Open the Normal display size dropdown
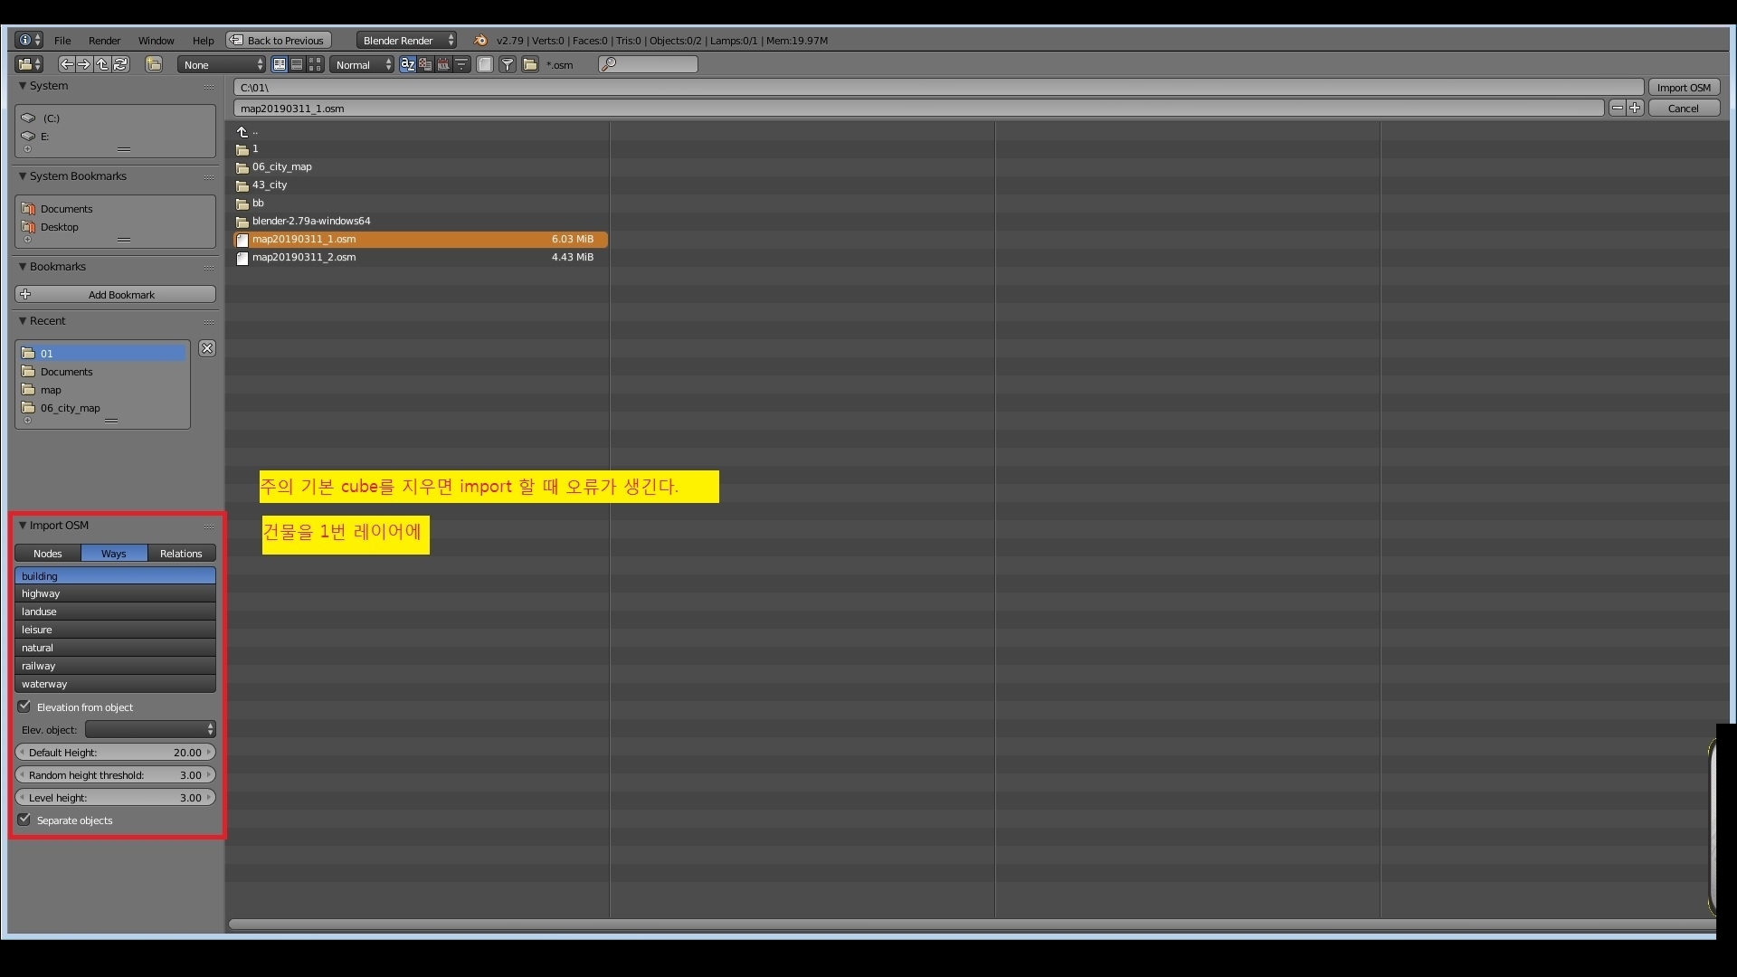 [362, 64]
